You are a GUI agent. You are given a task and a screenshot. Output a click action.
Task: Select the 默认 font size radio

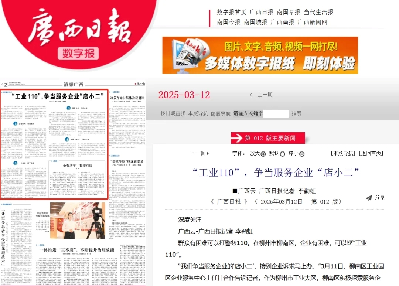coord(283,154)
